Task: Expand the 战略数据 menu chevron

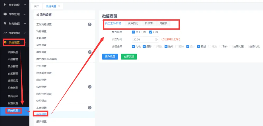Action: [25, 33]
